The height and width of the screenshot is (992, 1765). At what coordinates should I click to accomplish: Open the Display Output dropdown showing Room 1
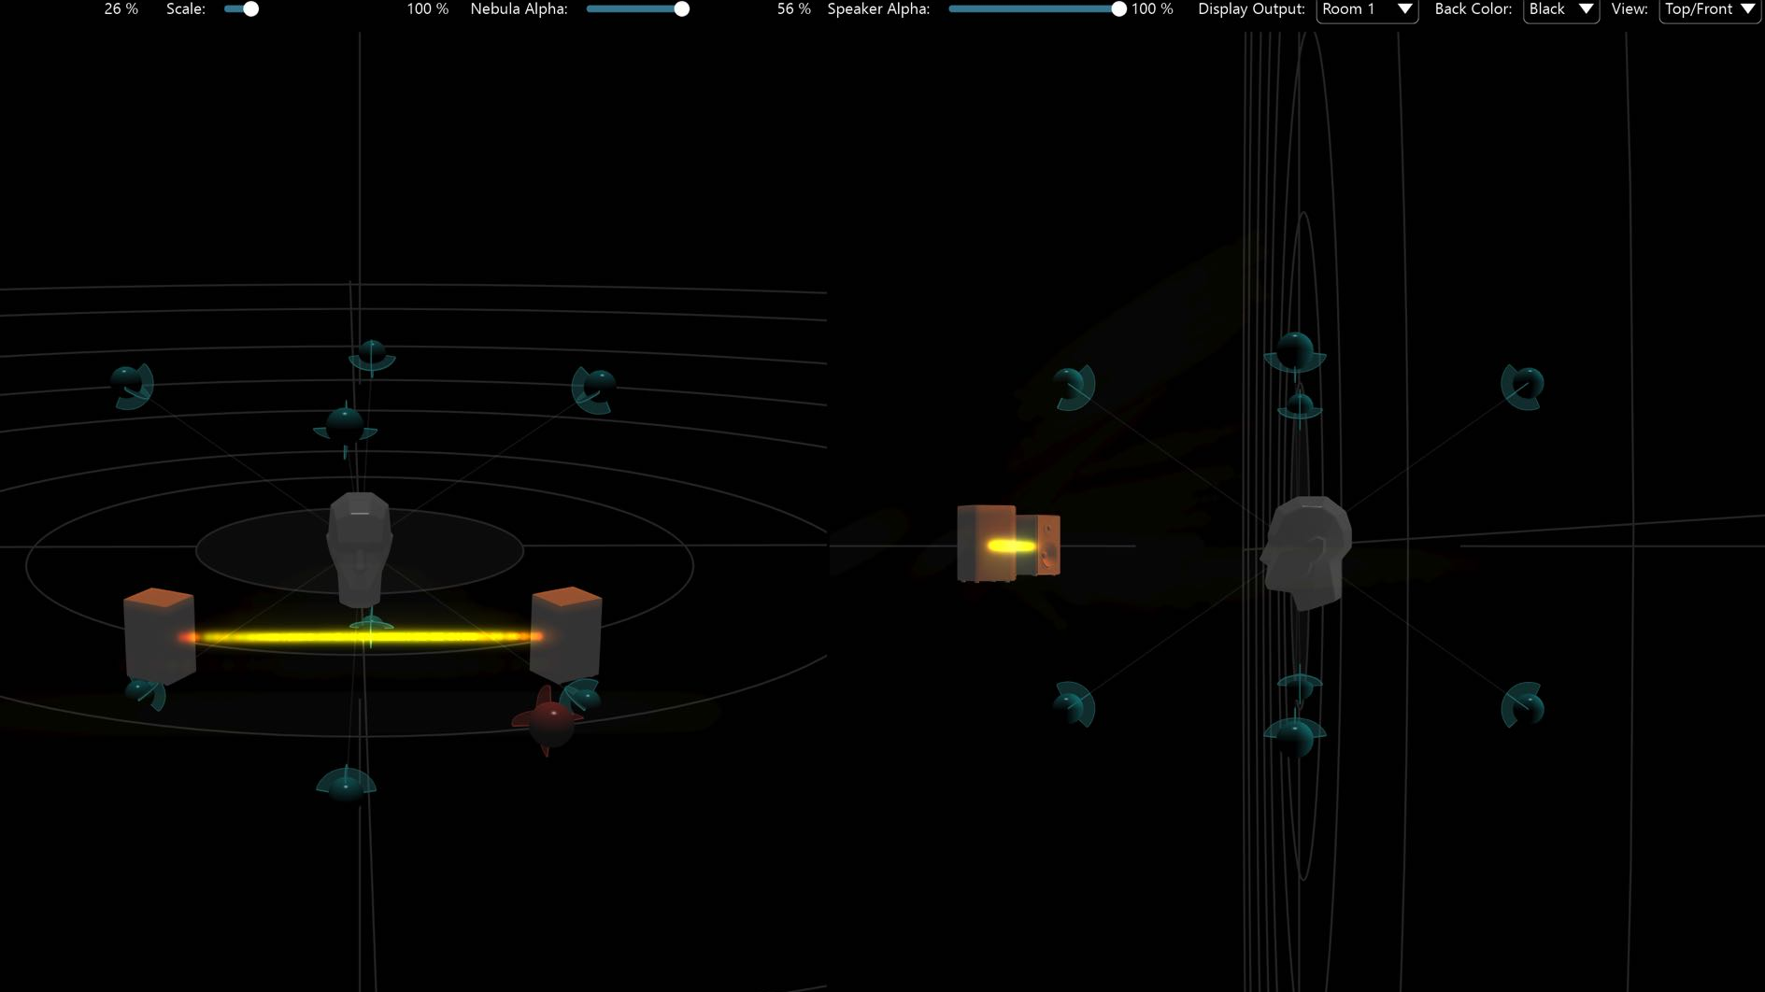(x=1366, y=9)
